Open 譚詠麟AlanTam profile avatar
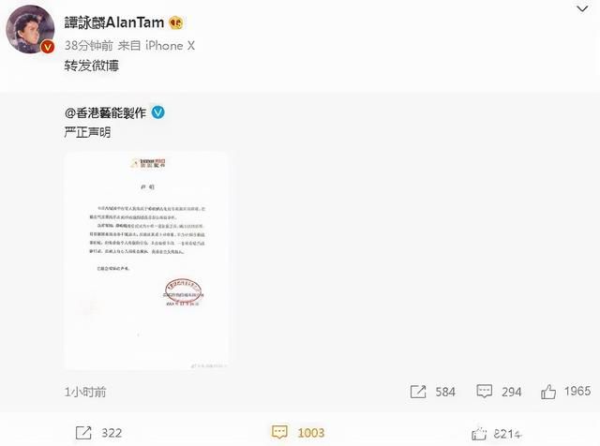 click(x=30, y=29)
